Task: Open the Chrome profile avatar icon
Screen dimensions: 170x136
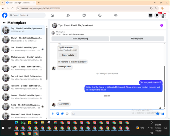Action: click(x=162, y=8)
